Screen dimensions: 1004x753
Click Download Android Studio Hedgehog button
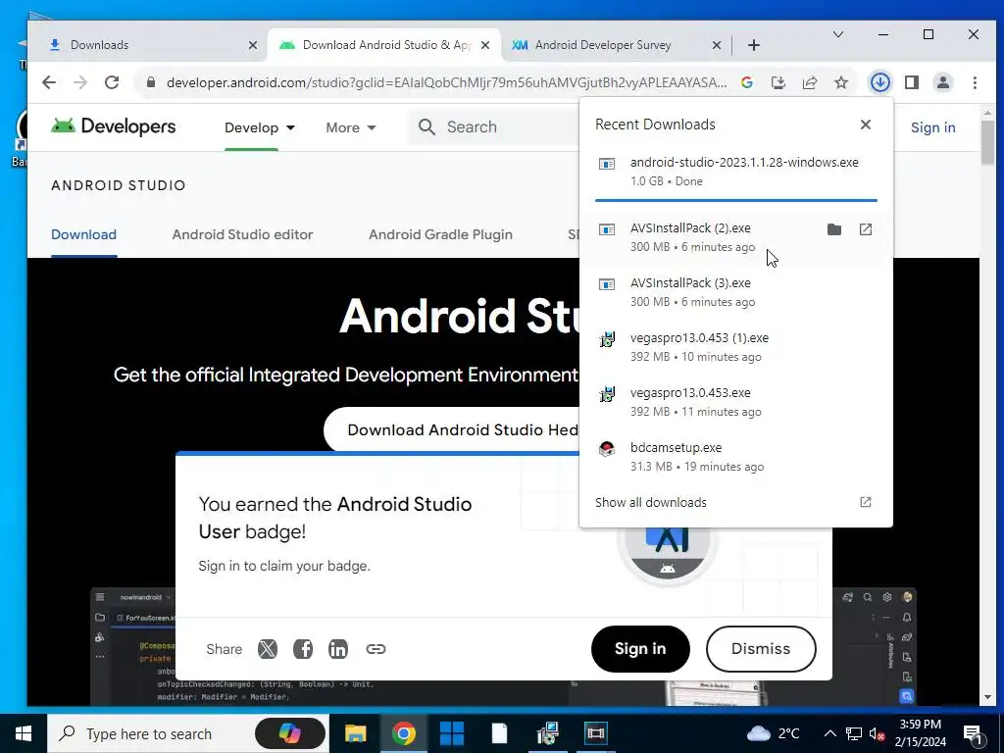tap(452, 429)
